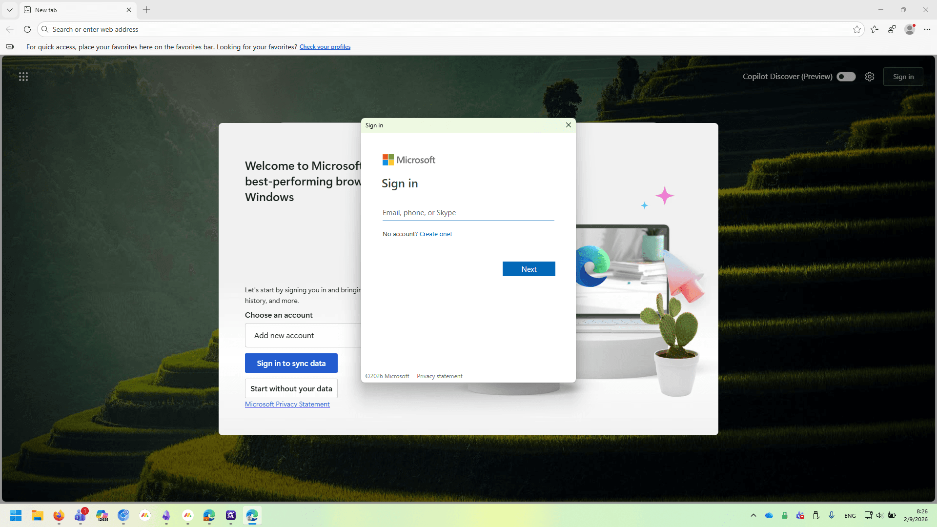This screenshot has width=937, height=527.
Task: Switch the ENG input language indicator
Action: [850, 516]
